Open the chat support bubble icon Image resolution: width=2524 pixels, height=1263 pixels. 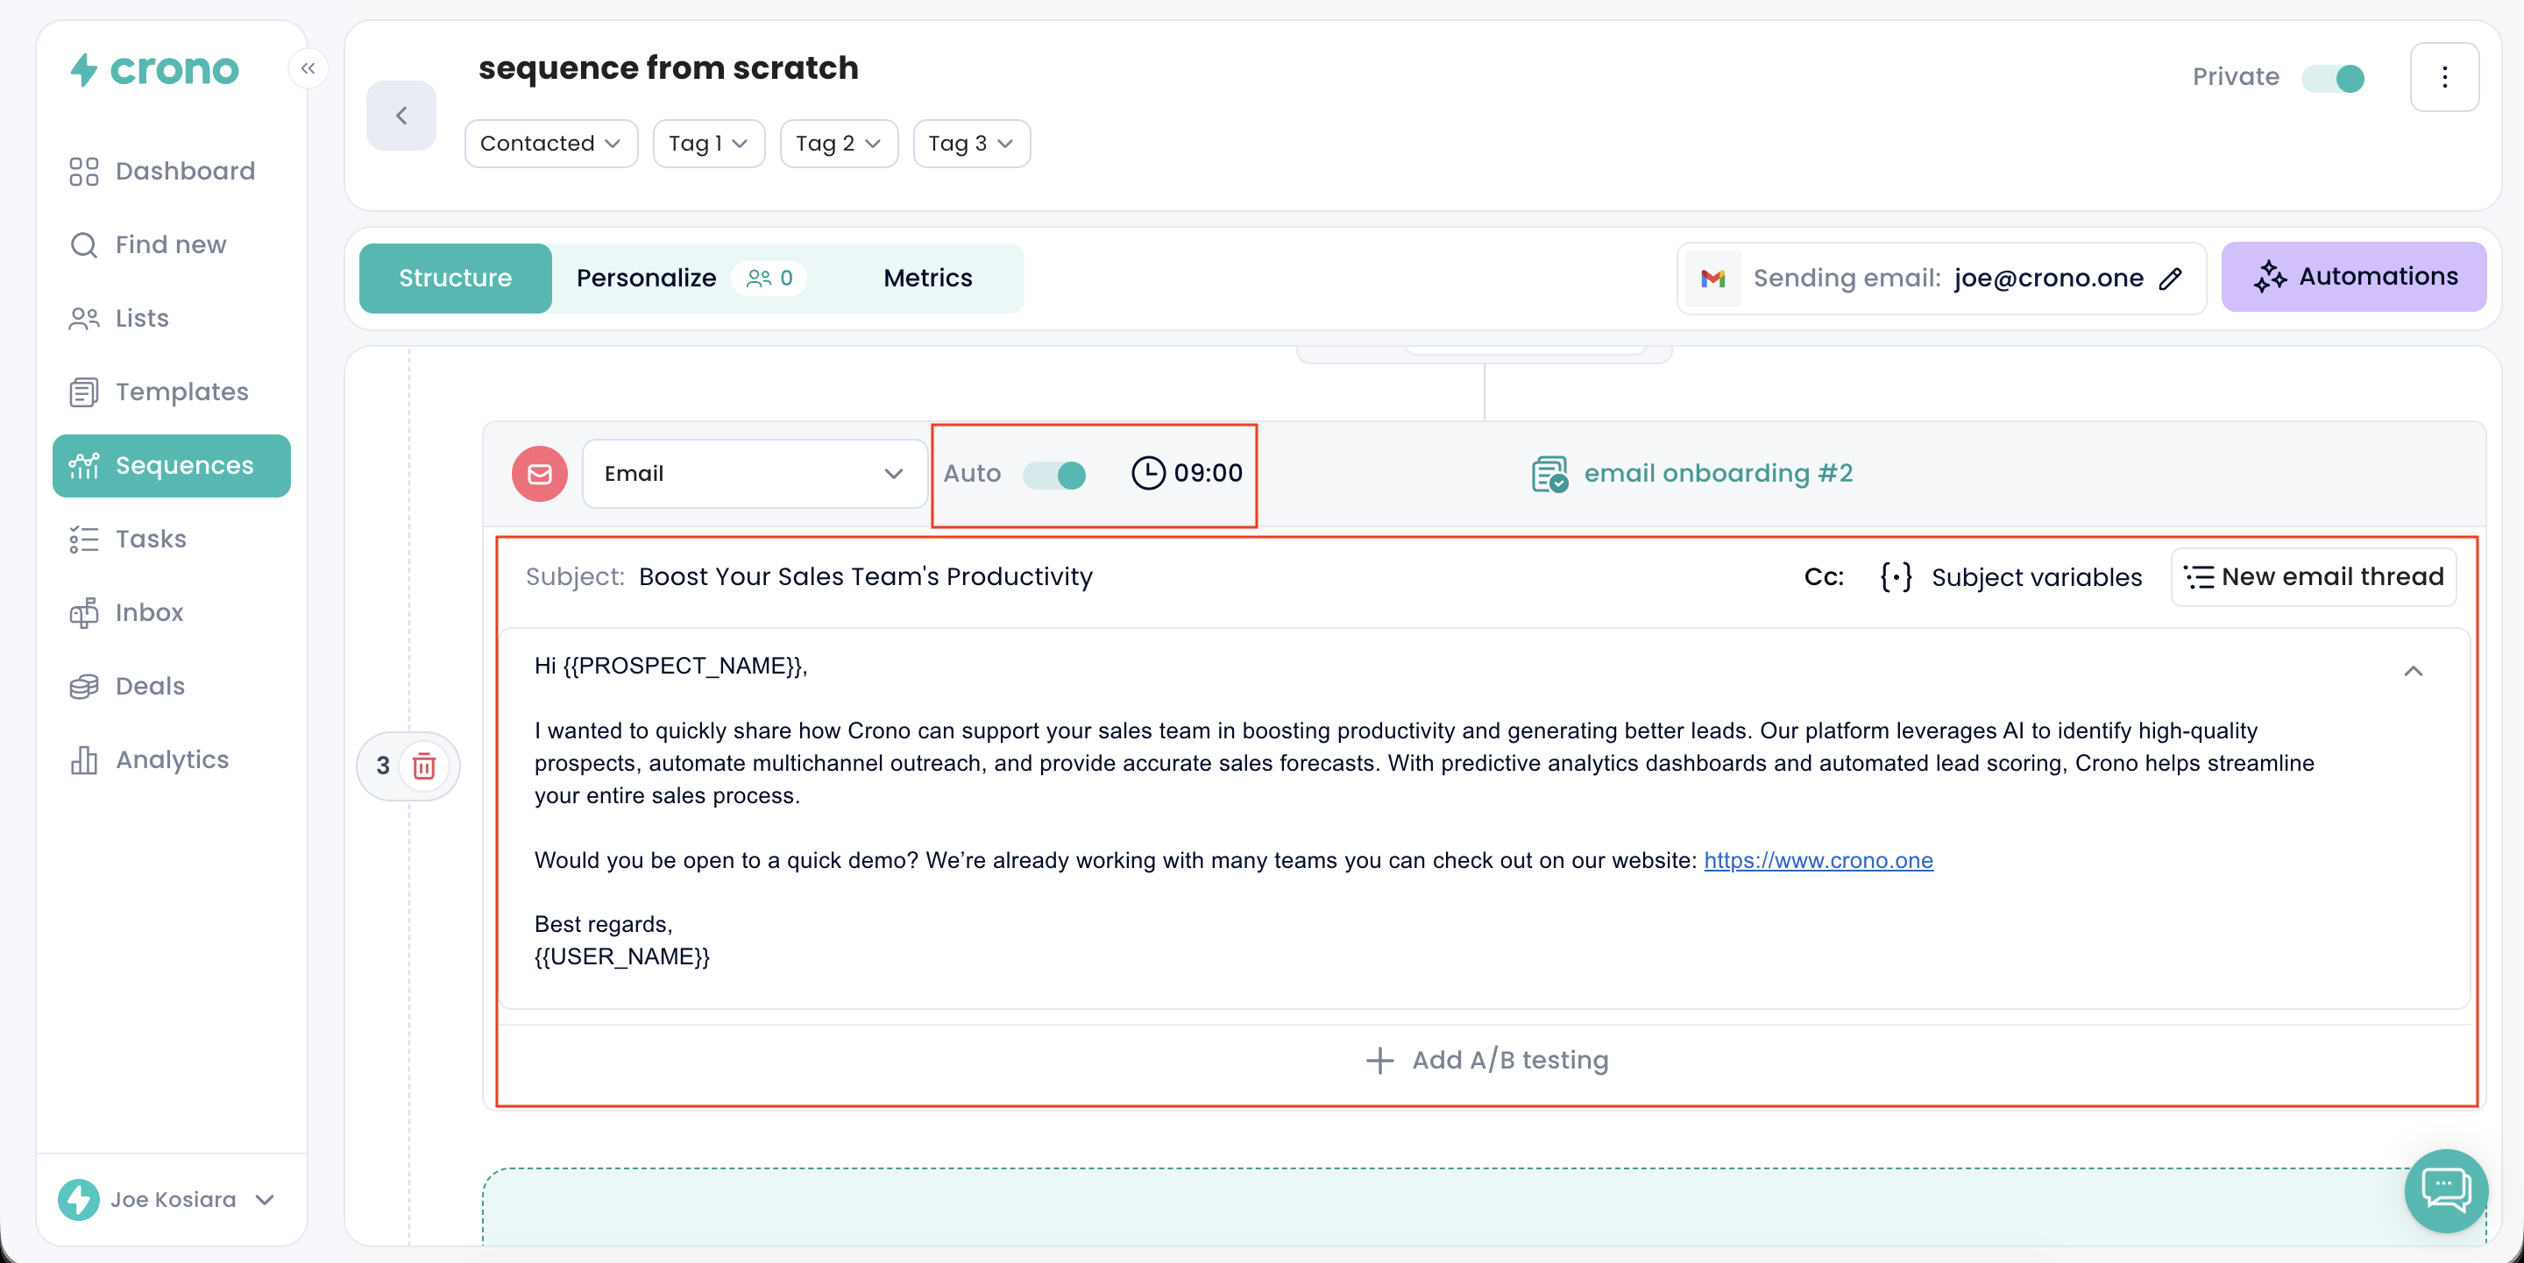click(2444, 1190)
